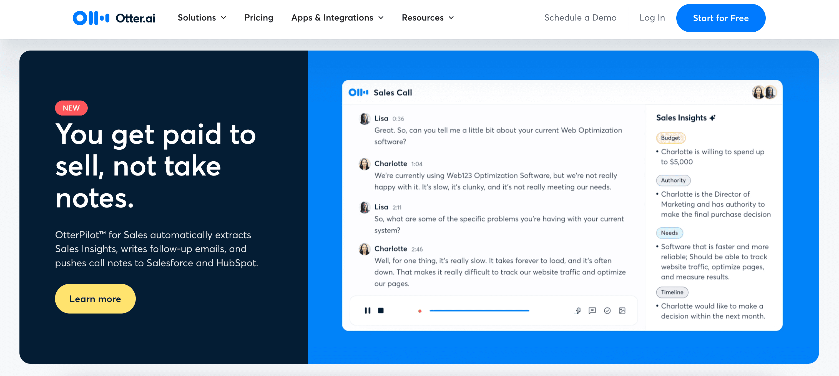Pause the recording playback
The image size is (839, 376).
pyautogui.click(x=367, y=310)
